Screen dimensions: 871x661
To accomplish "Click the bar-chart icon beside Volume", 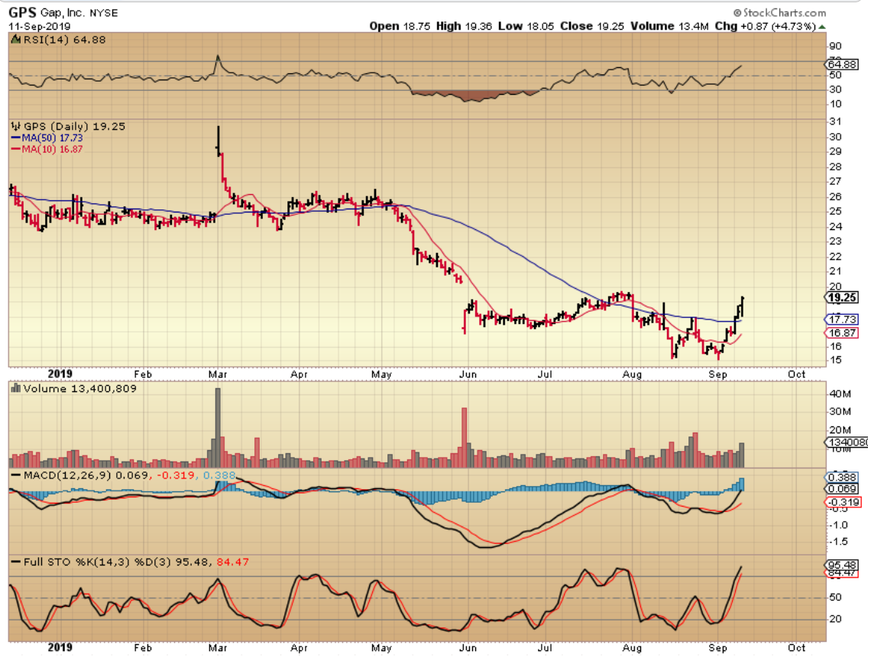I will point(16,388).
